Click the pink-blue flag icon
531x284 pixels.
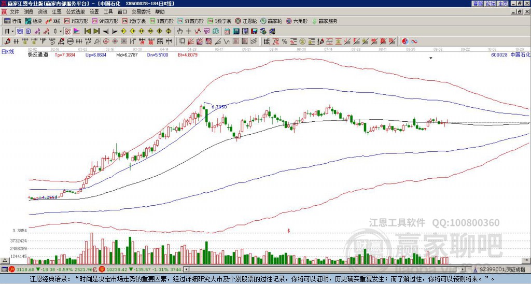[x=77, y=32]
